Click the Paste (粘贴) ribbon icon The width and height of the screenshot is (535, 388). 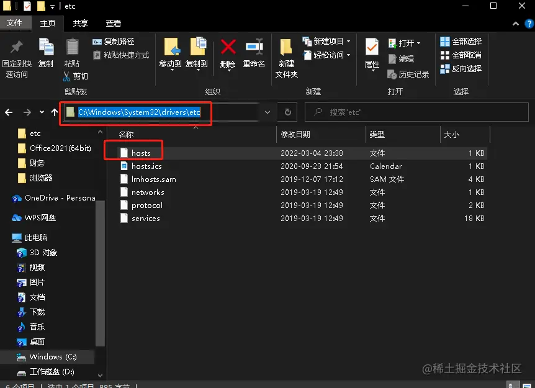click(72, 47)
